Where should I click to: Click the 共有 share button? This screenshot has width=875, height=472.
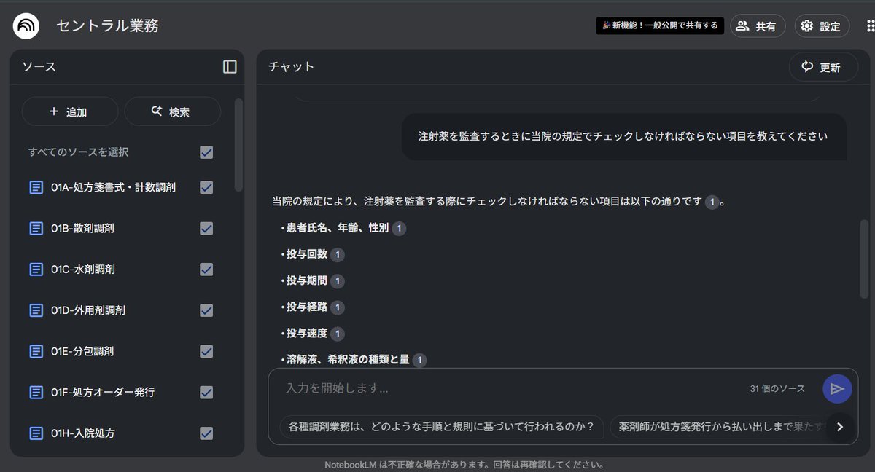coord(757,26)
